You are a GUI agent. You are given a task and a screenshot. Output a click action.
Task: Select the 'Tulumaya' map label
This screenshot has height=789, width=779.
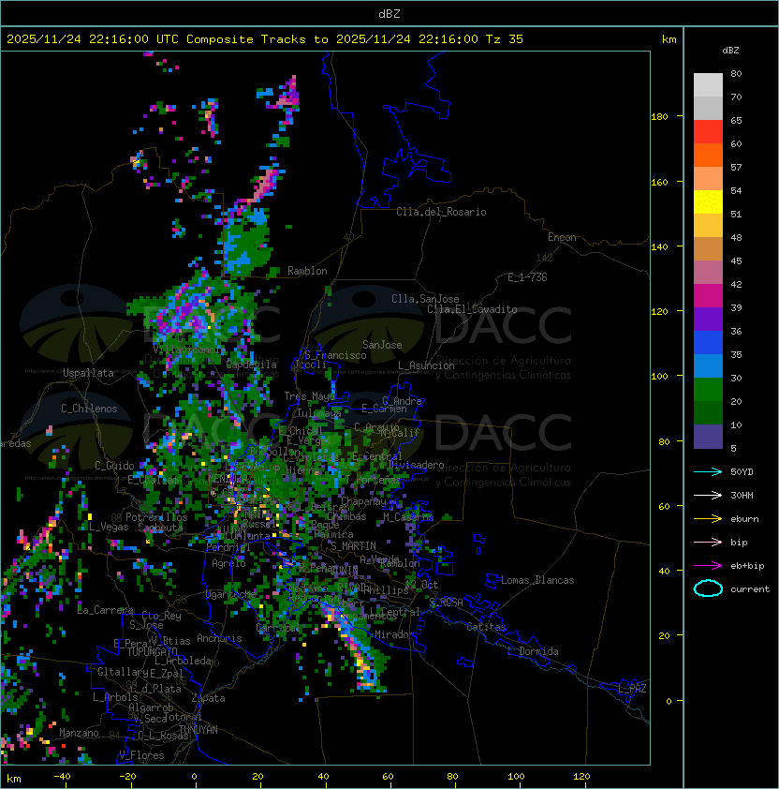pos(319,413)
